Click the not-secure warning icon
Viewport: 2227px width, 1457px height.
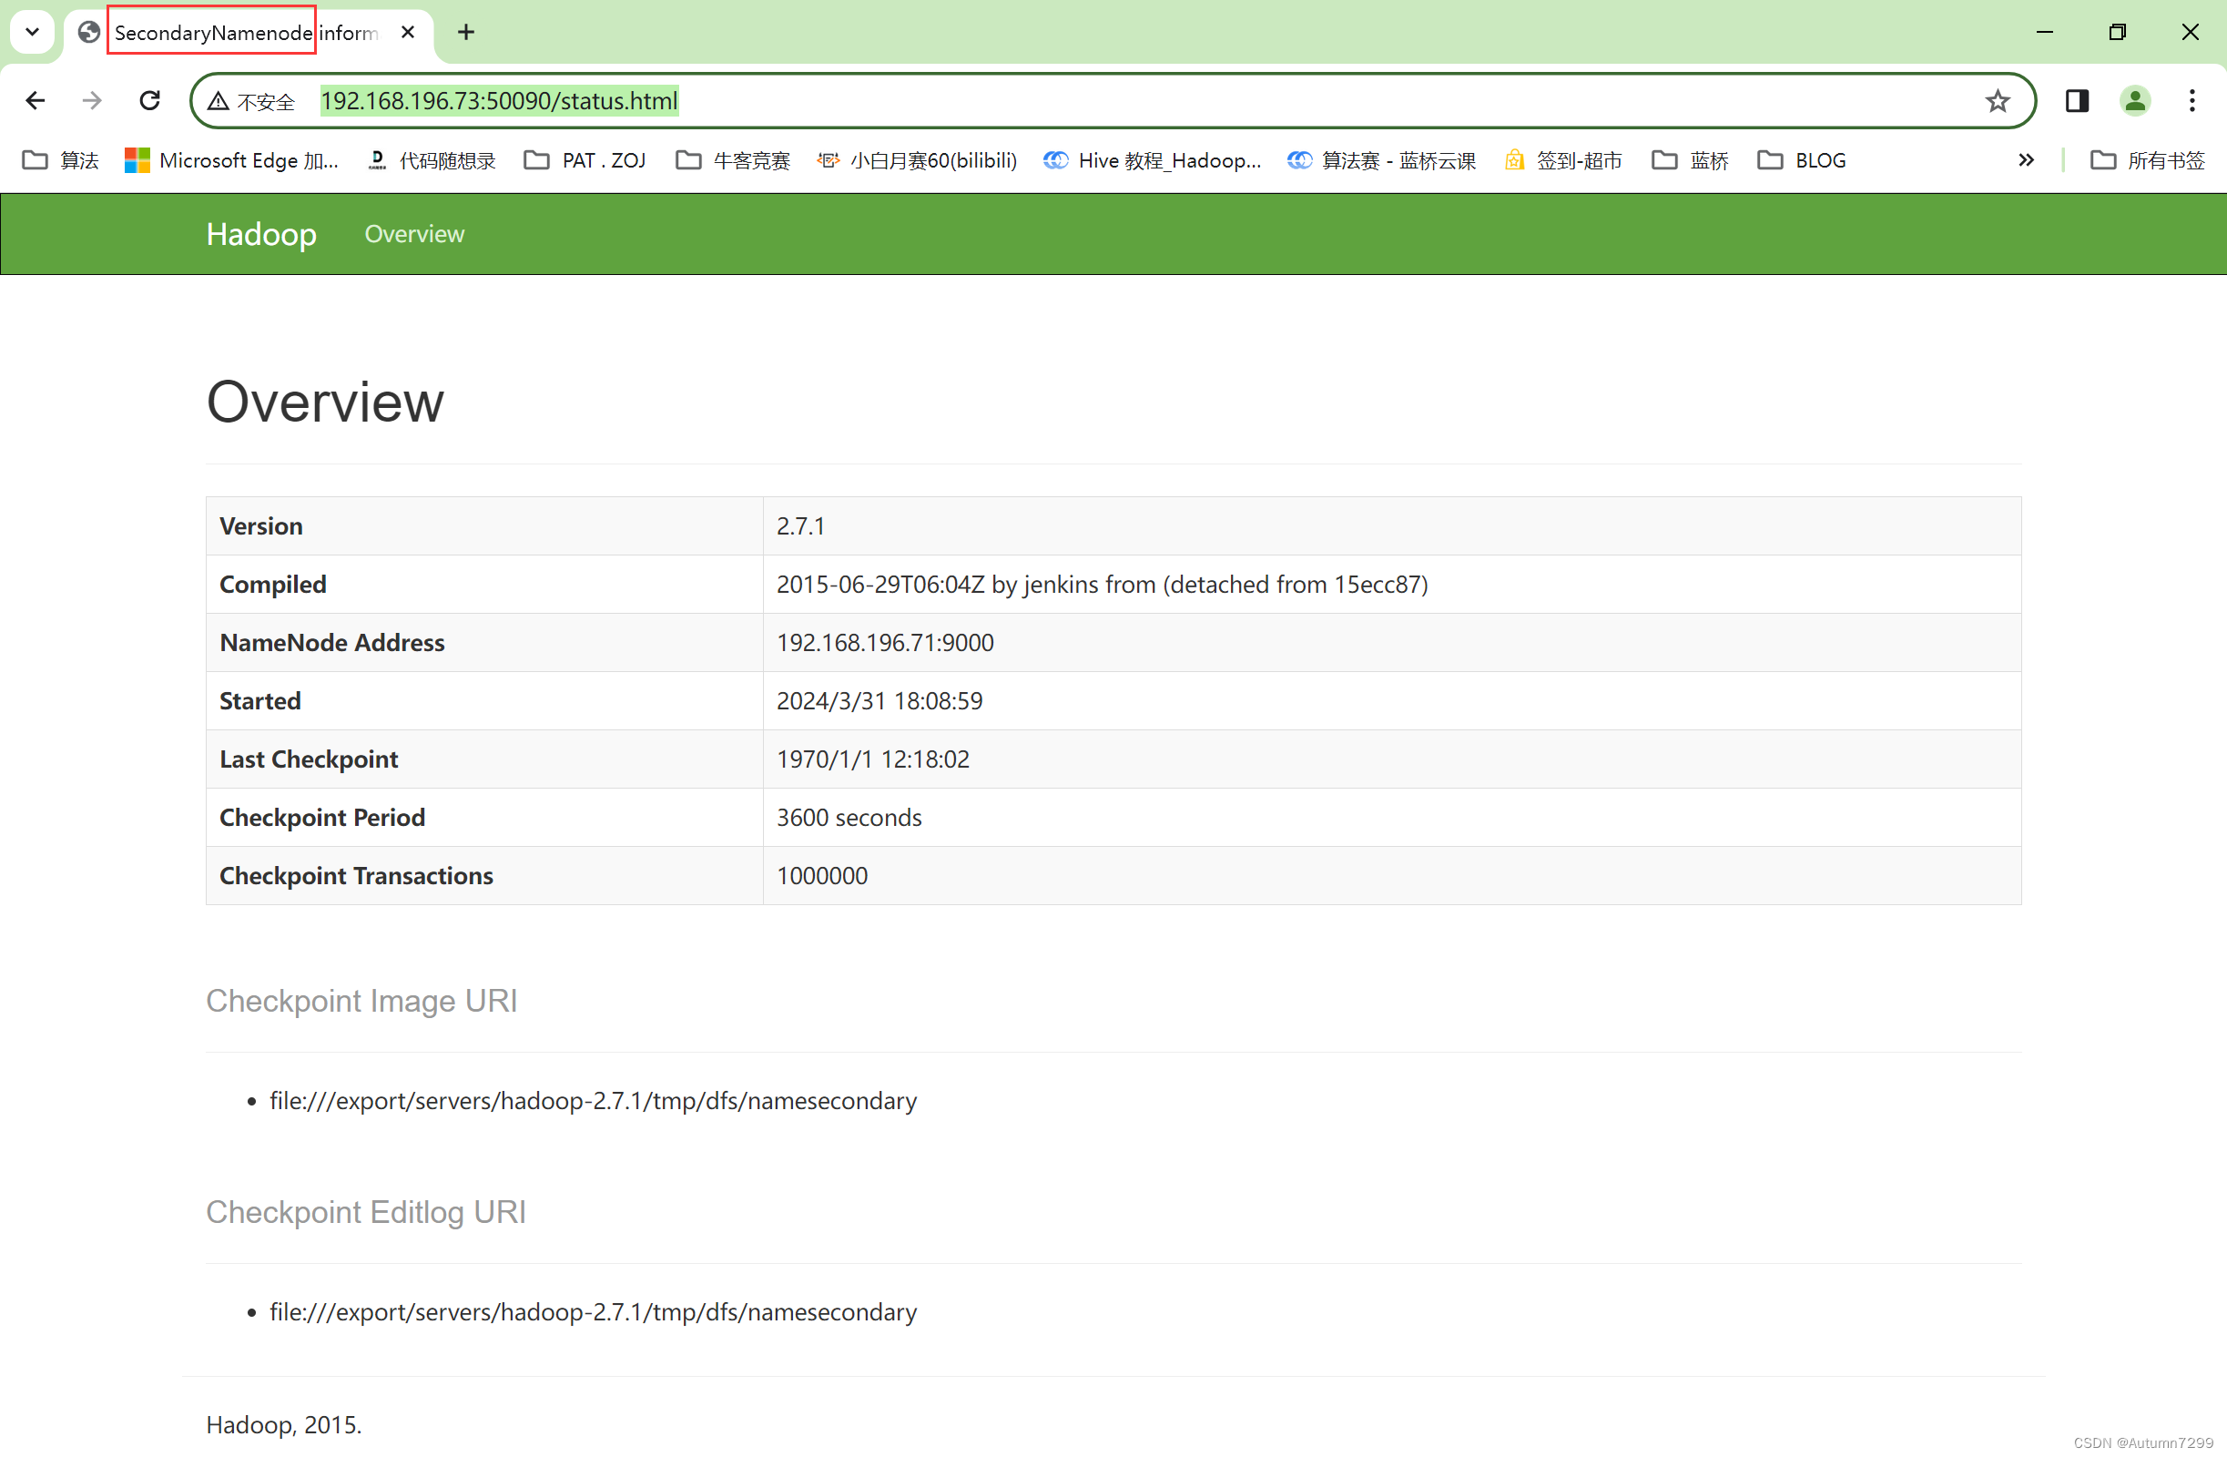pos(218,101)
